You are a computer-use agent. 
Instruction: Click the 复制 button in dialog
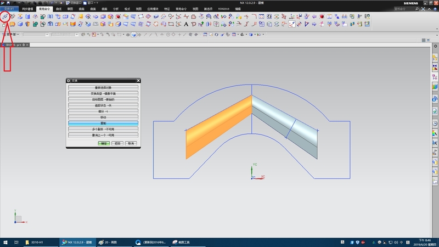tap(103, 123)
